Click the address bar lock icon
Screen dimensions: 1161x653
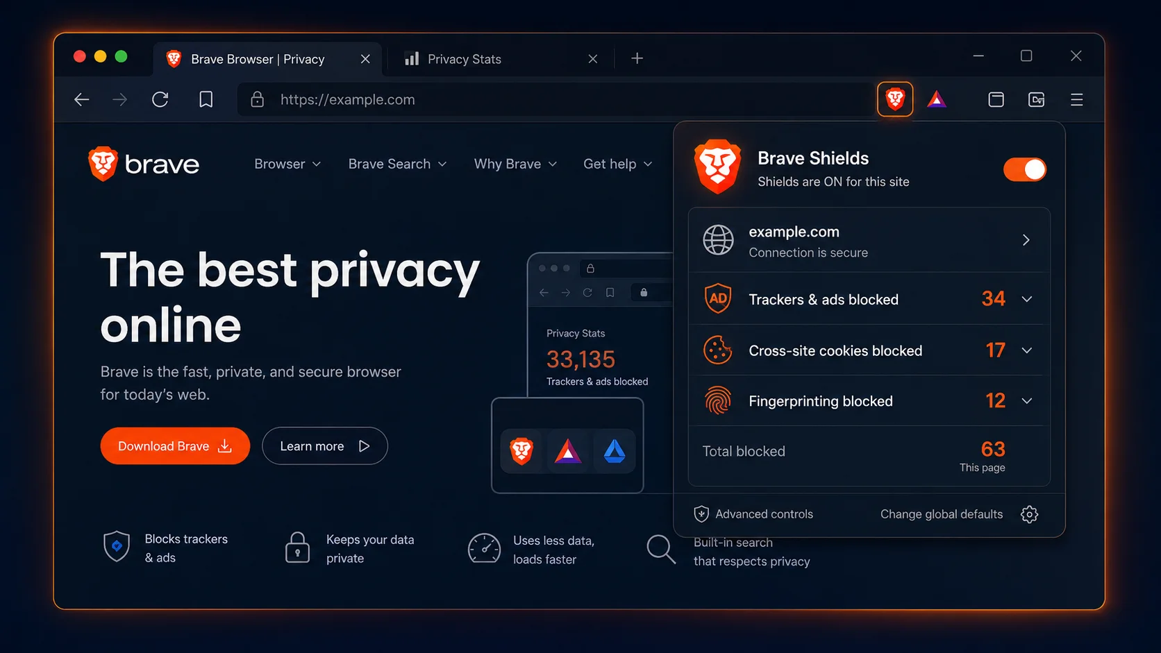click(257, 99)
